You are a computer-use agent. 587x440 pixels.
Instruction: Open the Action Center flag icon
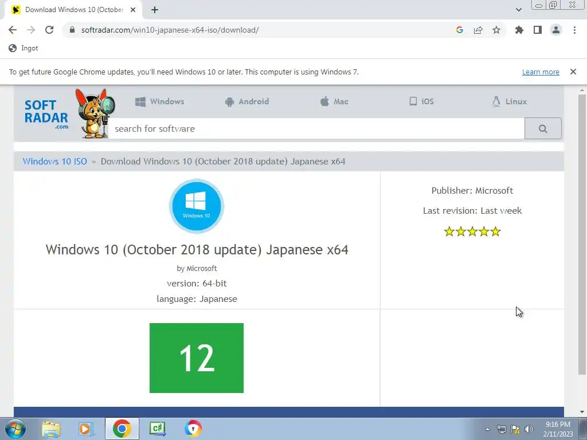point(515,429)
